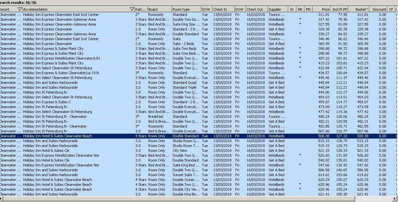Open the filter icon on Accommodation column
The width and height of the screenshot is (398, 202).
pyautogui.click(x=132, y=9)
